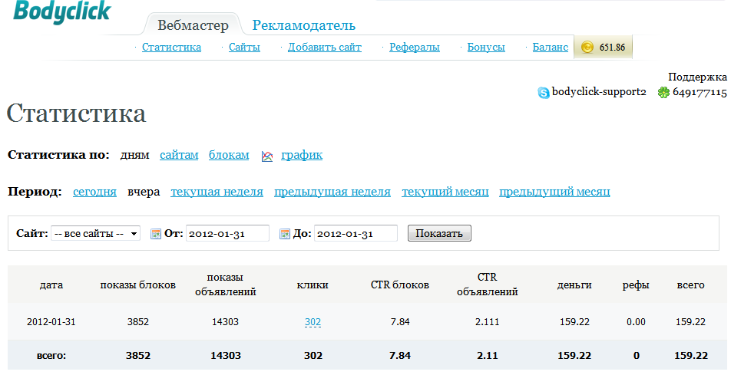Open the график link
Image resolution: width=731 pixels, height=375 pixels.
302,155
